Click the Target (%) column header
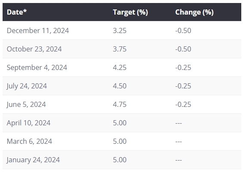Screen dimensions: 243x173 [x=130, y=12]
